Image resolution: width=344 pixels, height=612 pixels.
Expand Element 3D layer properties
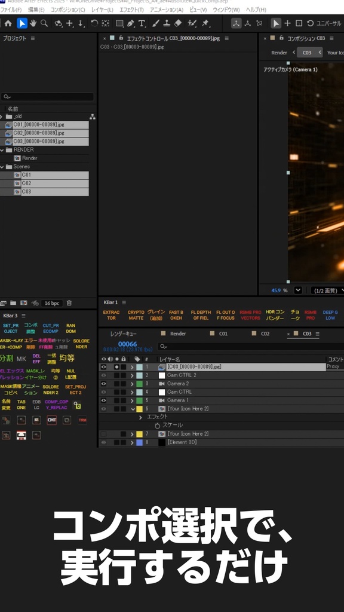(132, 442)
